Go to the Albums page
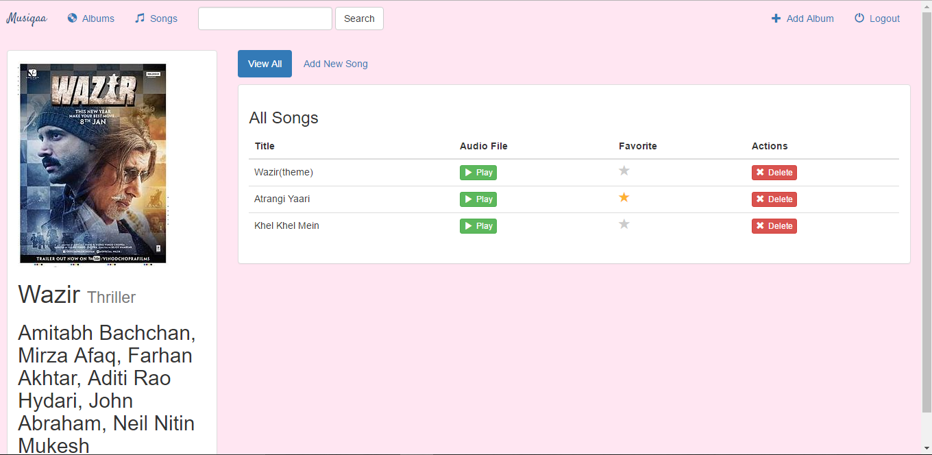Viewport: 932px width, 455px height. point(90,19)
